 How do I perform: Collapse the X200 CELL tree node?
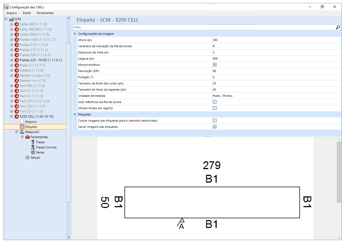[x=11, y=117]
